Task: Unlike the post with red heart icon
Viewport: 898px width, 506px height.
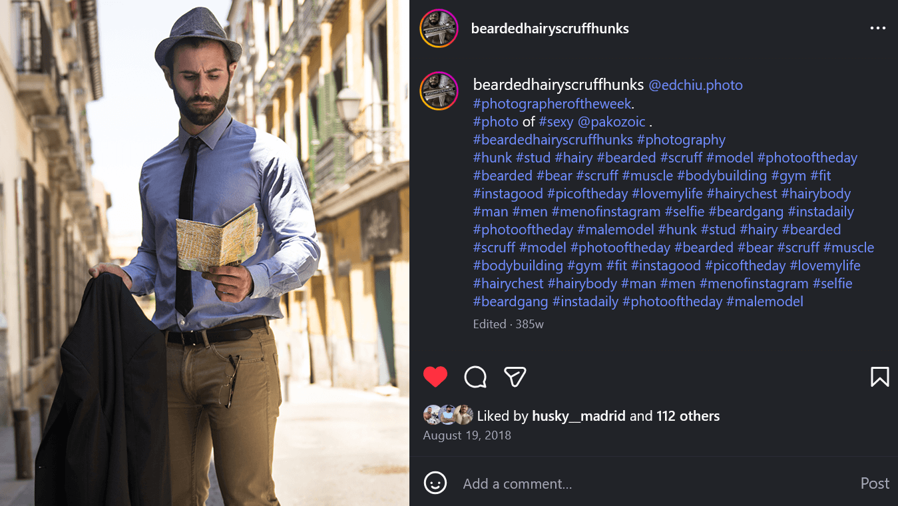Action: coord(435,377)
